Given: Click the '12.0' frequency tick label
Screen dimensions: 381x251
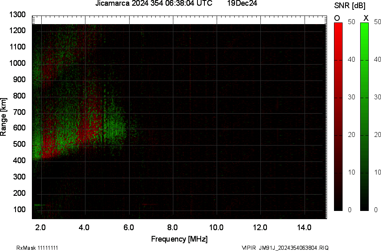Looking at the screenshot, I should coord(260,227).
